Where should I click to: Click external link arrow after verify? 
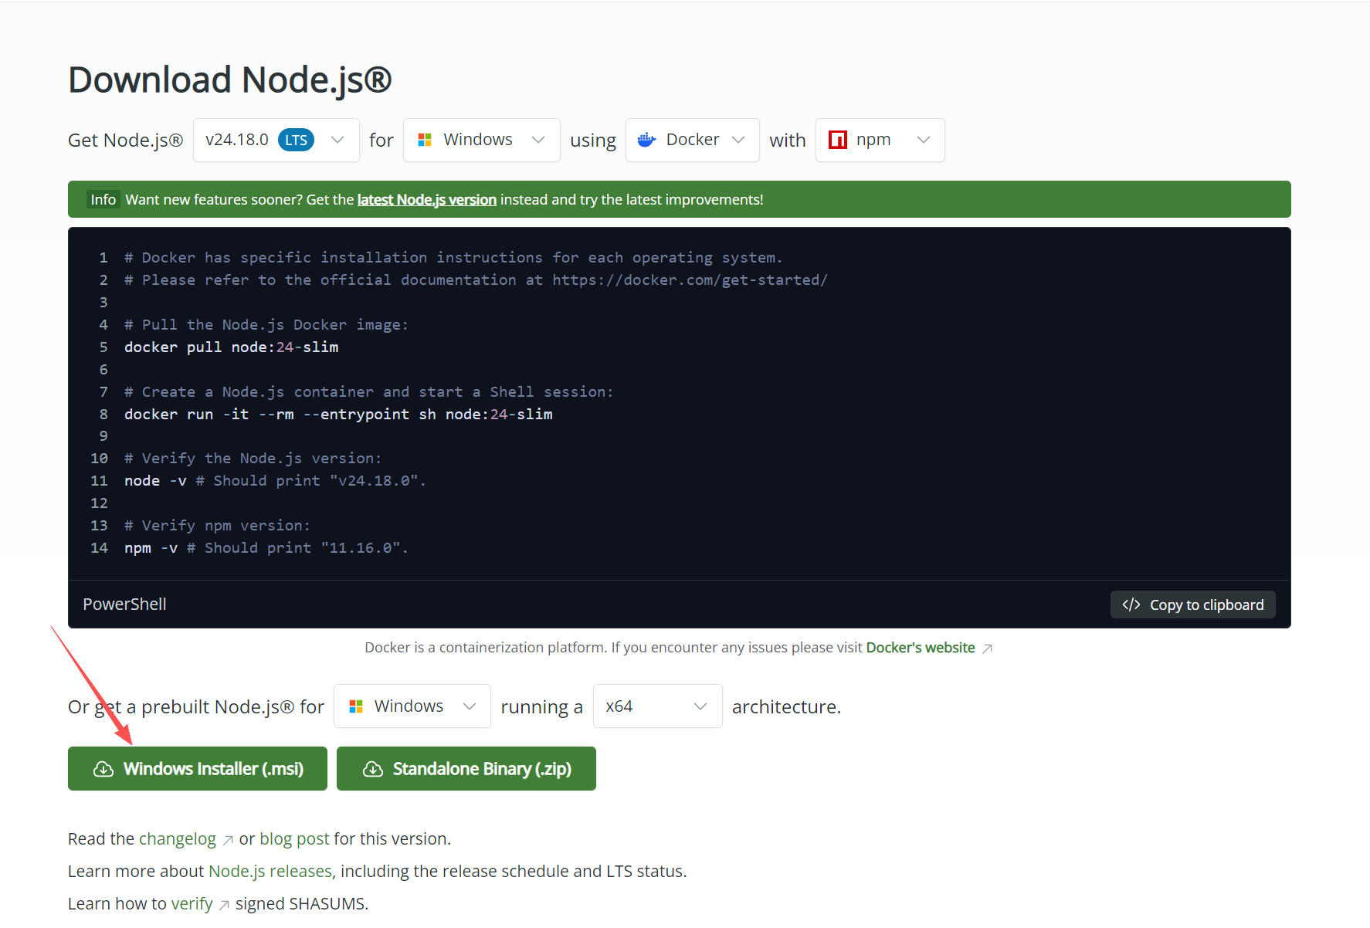(224, 905)
